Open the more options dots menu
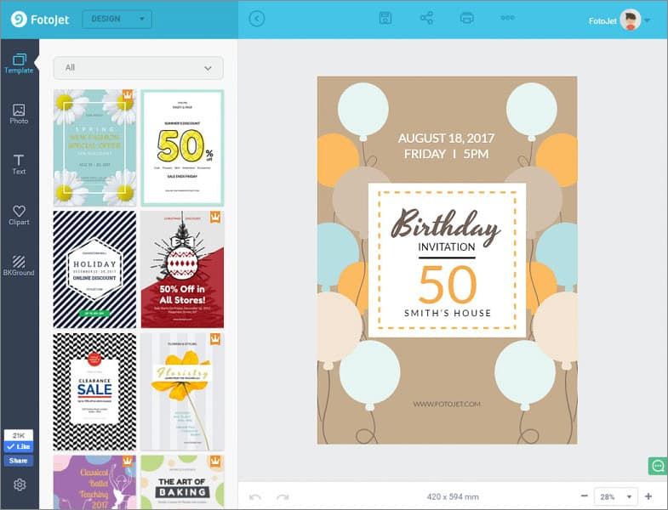Screen dimensions: 668x510 pyautogui.click(x=507, y=18)
